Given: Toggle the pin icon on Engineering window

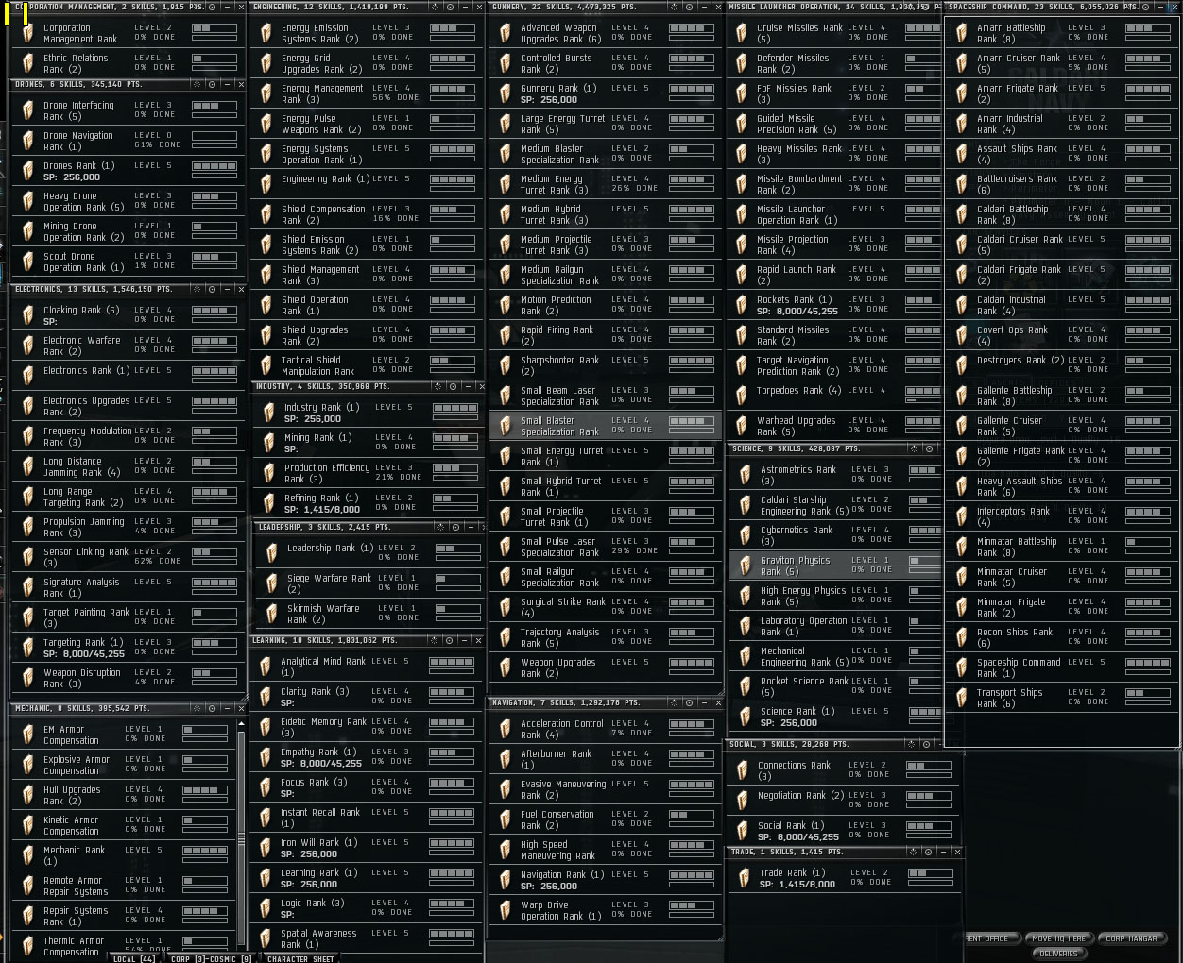Looking at the screenshot, I should tap(436, 7).
